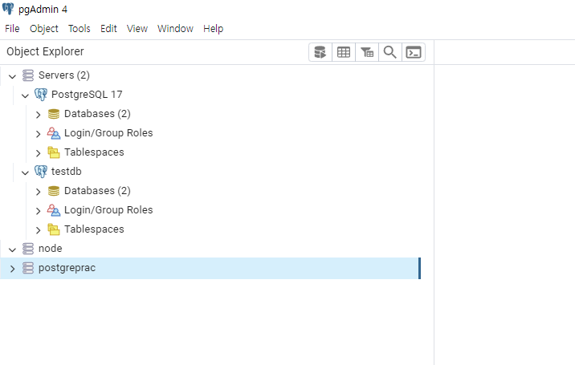The width and height of the screenshot is (575, 365).
Task: Click the postgreprac server group icon
Action: coord(28,268)
